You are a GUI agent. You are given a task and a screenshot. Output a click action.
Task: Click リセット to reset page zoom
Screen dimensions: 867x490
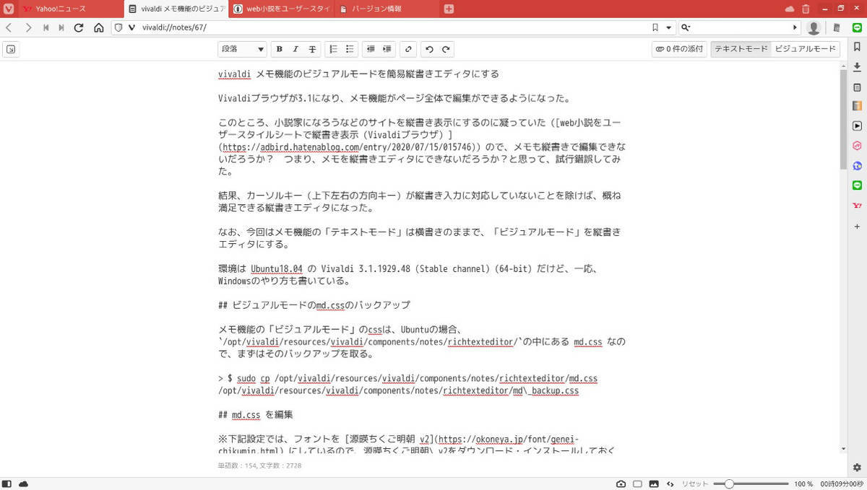point(694,484)
